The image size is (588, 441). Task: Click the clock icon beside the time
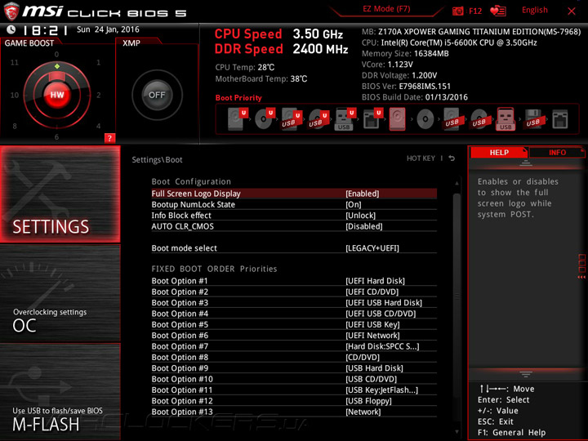(x=11, y=29)
